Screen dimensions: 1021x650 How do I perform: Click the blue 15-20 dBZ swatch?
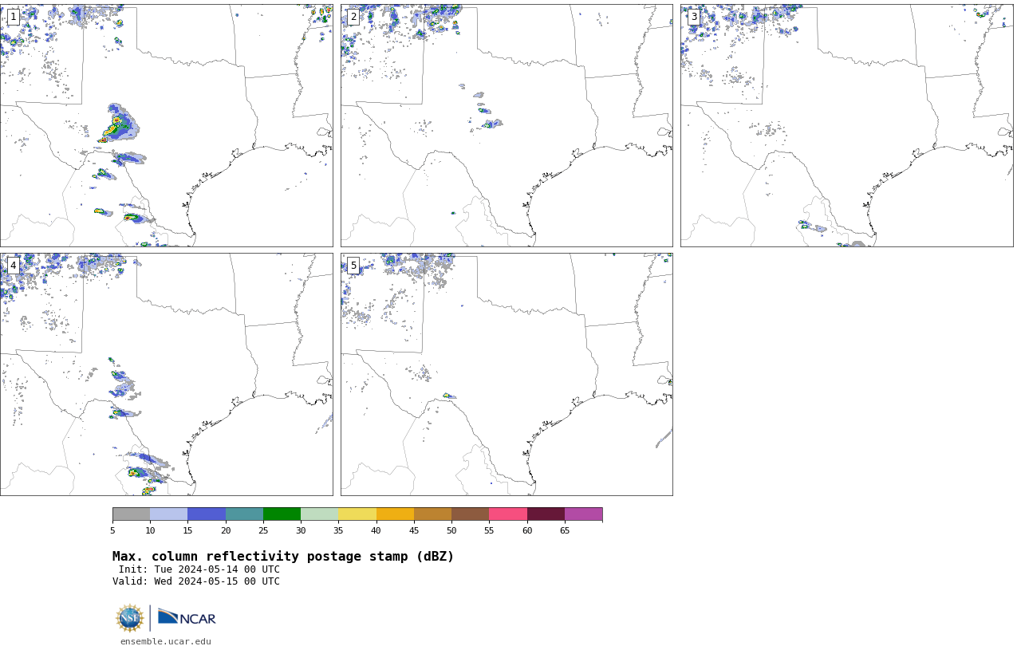coord(207,514)
